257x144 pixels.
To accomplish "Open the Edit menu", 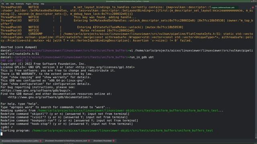I will click(x=7, y=4).
